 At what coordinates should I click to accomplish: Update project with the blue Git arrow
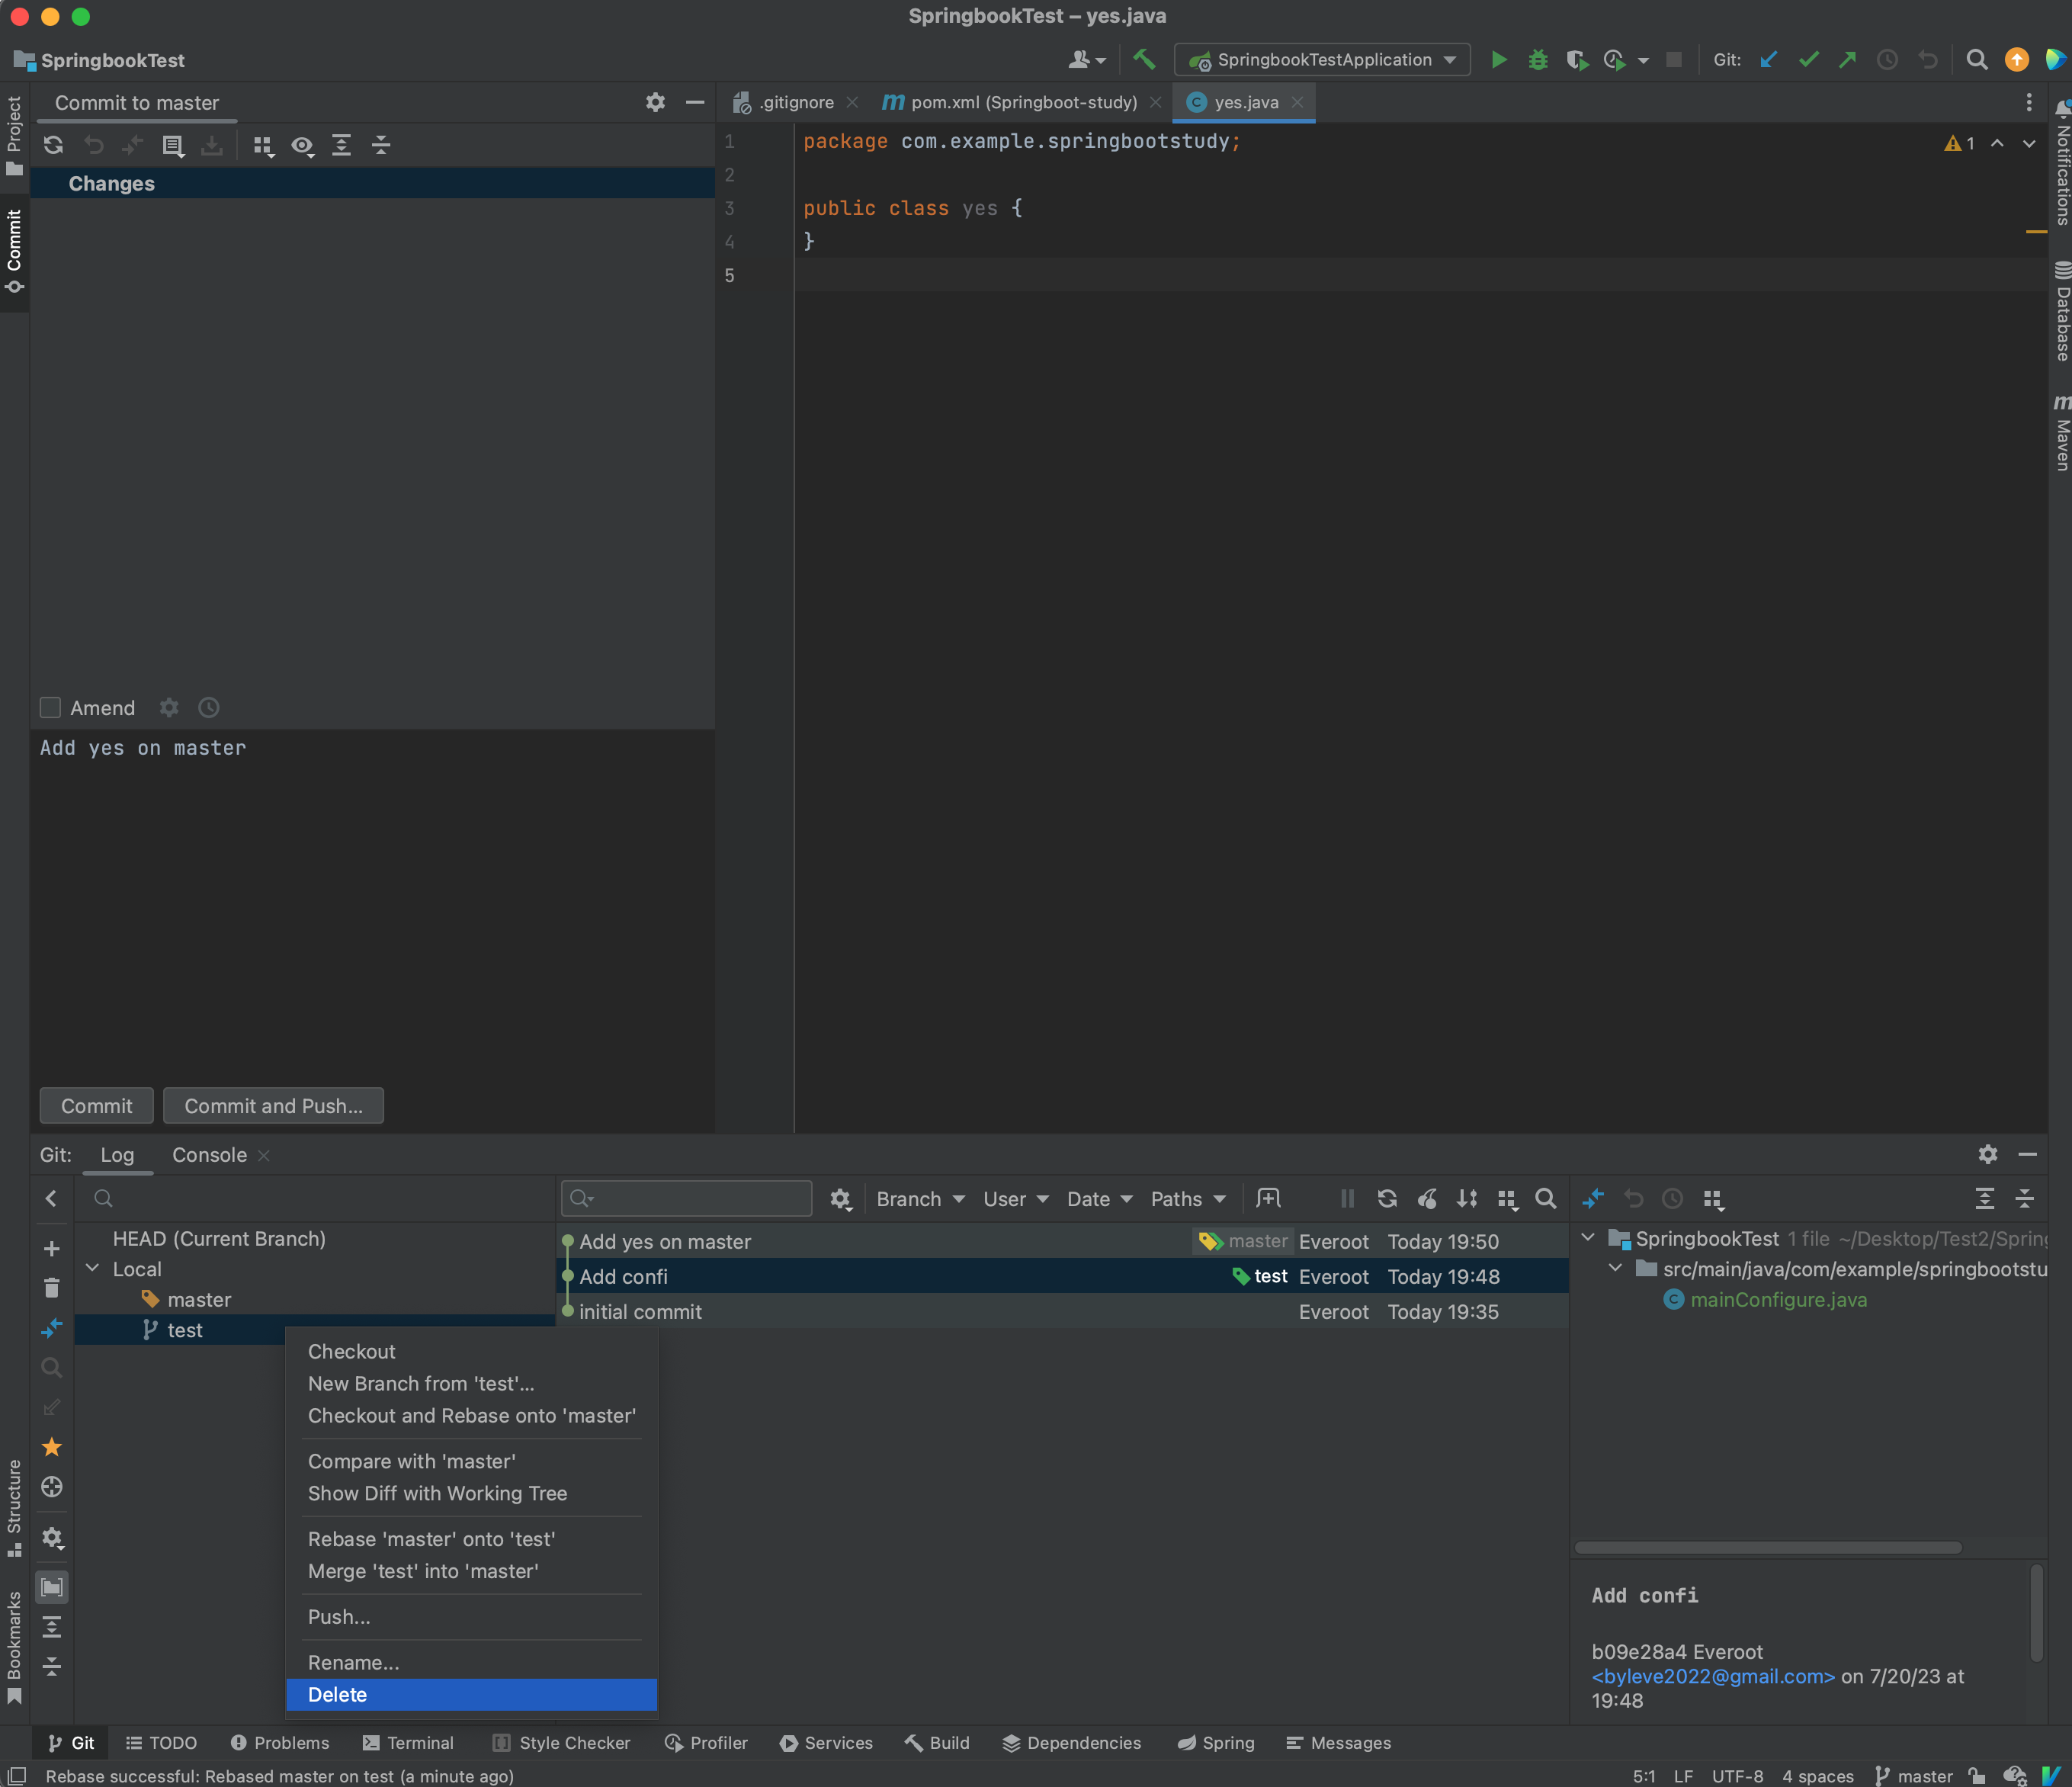pyautogui.click(x=1769, y=60)
